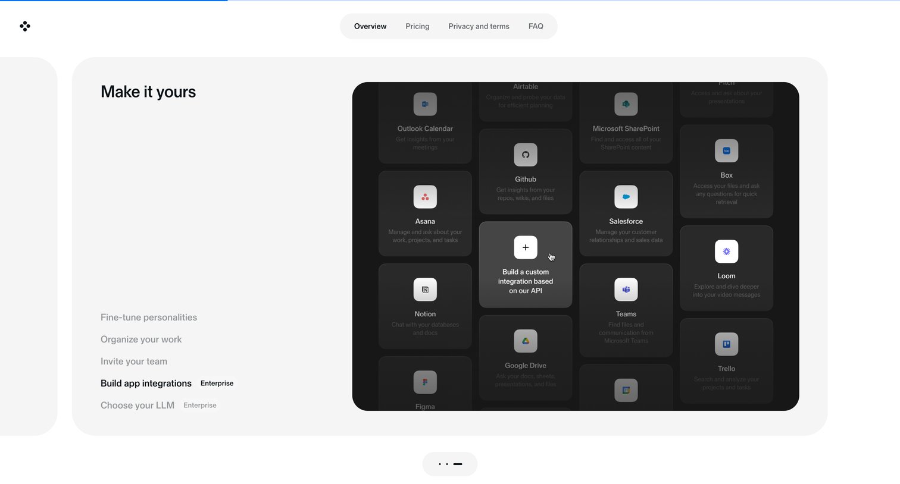Select Choose your LLM feature
The height and width of the screenshot is (484, 900).
(x=137, y=406)
